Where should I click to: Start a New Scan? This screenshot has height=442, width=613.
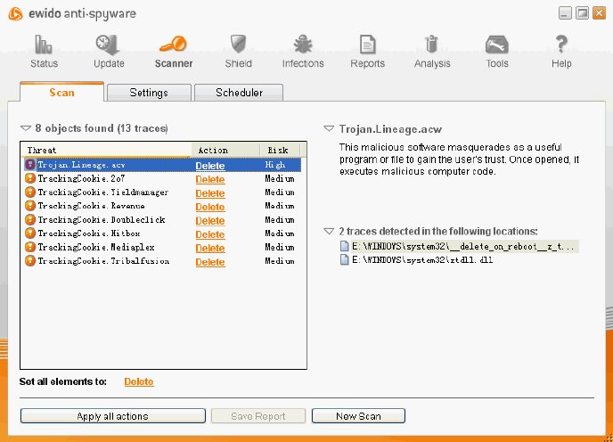point(358,416)
